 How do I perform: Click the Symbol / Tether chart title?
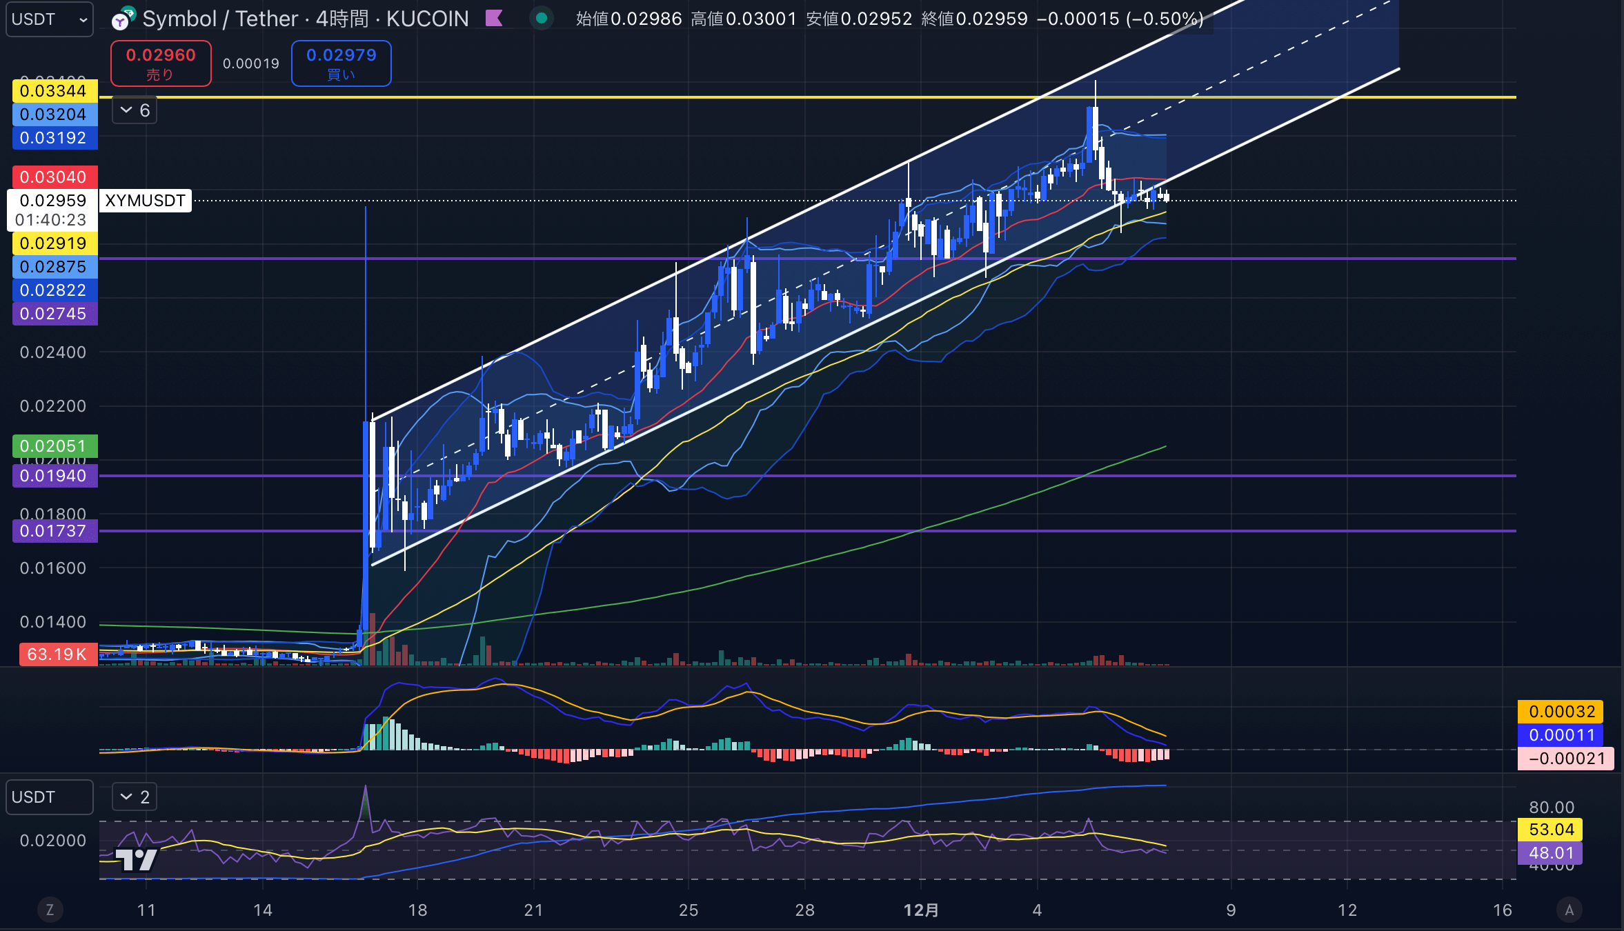point(220,19)
